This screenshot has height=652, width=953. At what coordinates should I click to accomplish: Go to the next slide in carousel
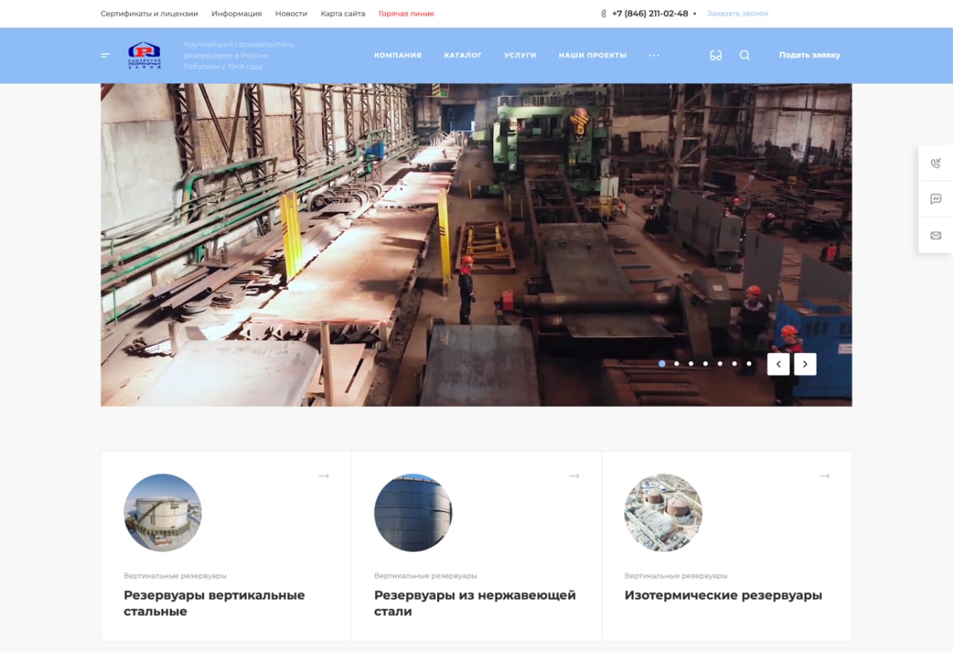(x=805, y=364)
